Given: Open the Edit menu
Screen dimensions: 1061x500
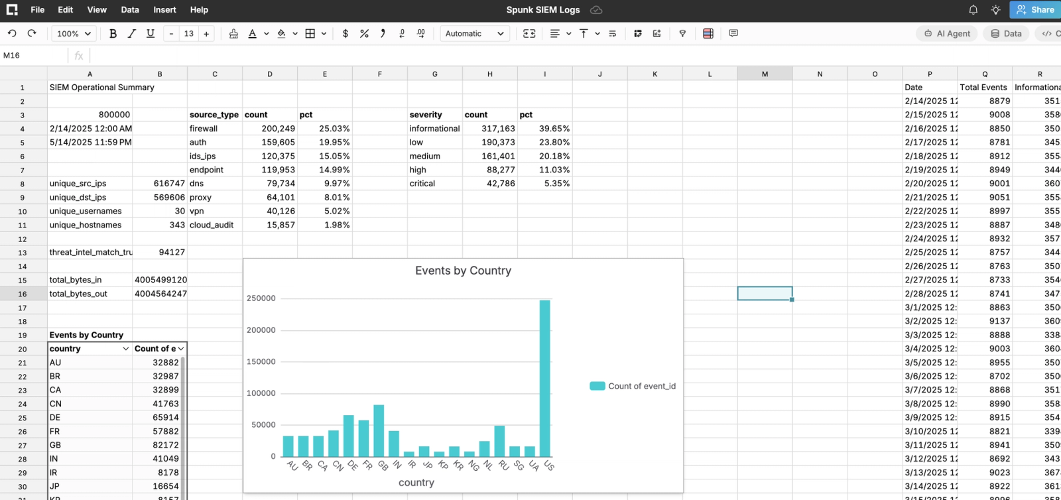Looking at the screenshot, I should click(66, 10).
